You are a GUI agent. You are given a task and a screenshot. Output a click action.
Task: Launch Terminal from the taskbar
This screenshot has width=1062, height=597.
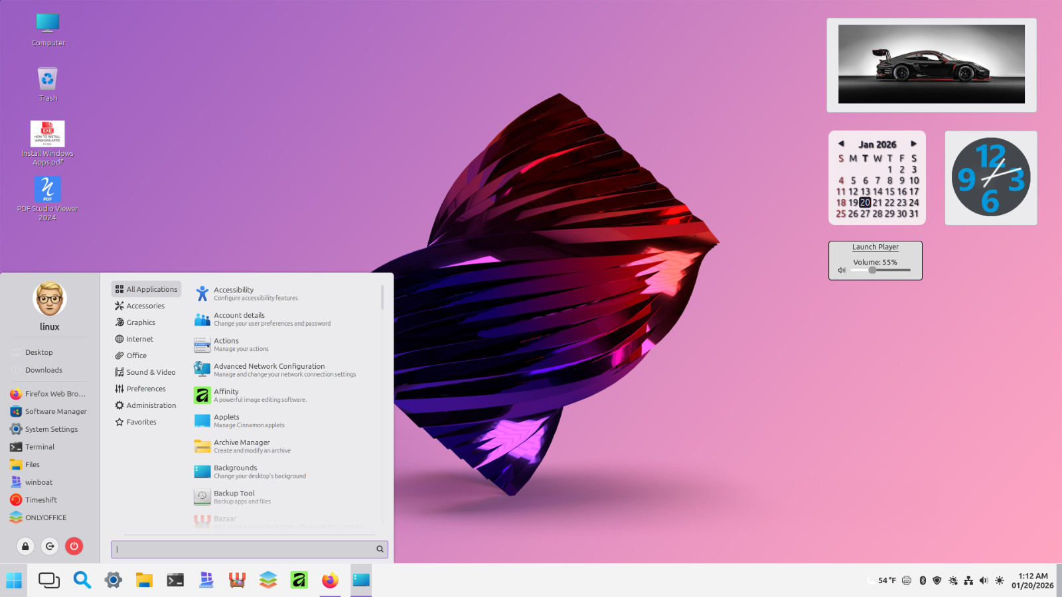[175, 580]
